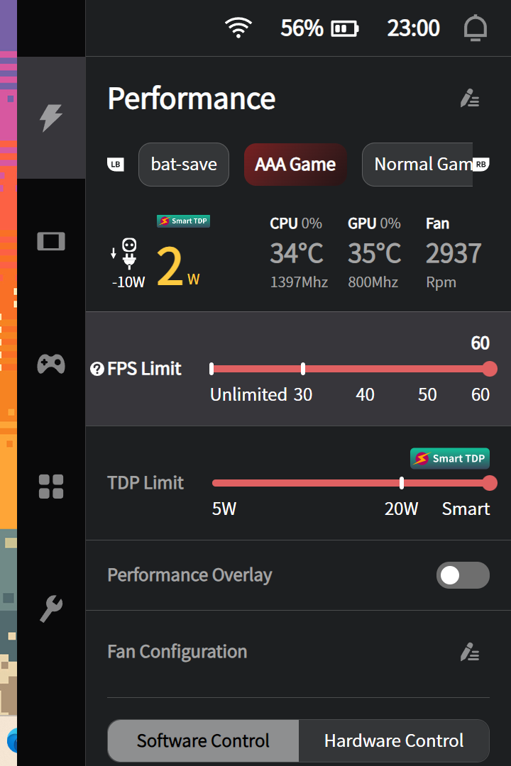Select the Normal Game performance profile
511x766 pixels.
[417, 164]
